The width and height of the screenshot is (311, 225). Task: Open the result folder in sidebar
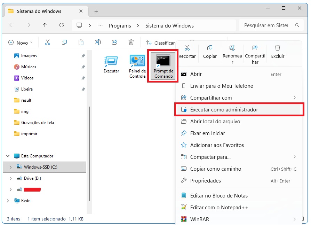click(26, 100)
